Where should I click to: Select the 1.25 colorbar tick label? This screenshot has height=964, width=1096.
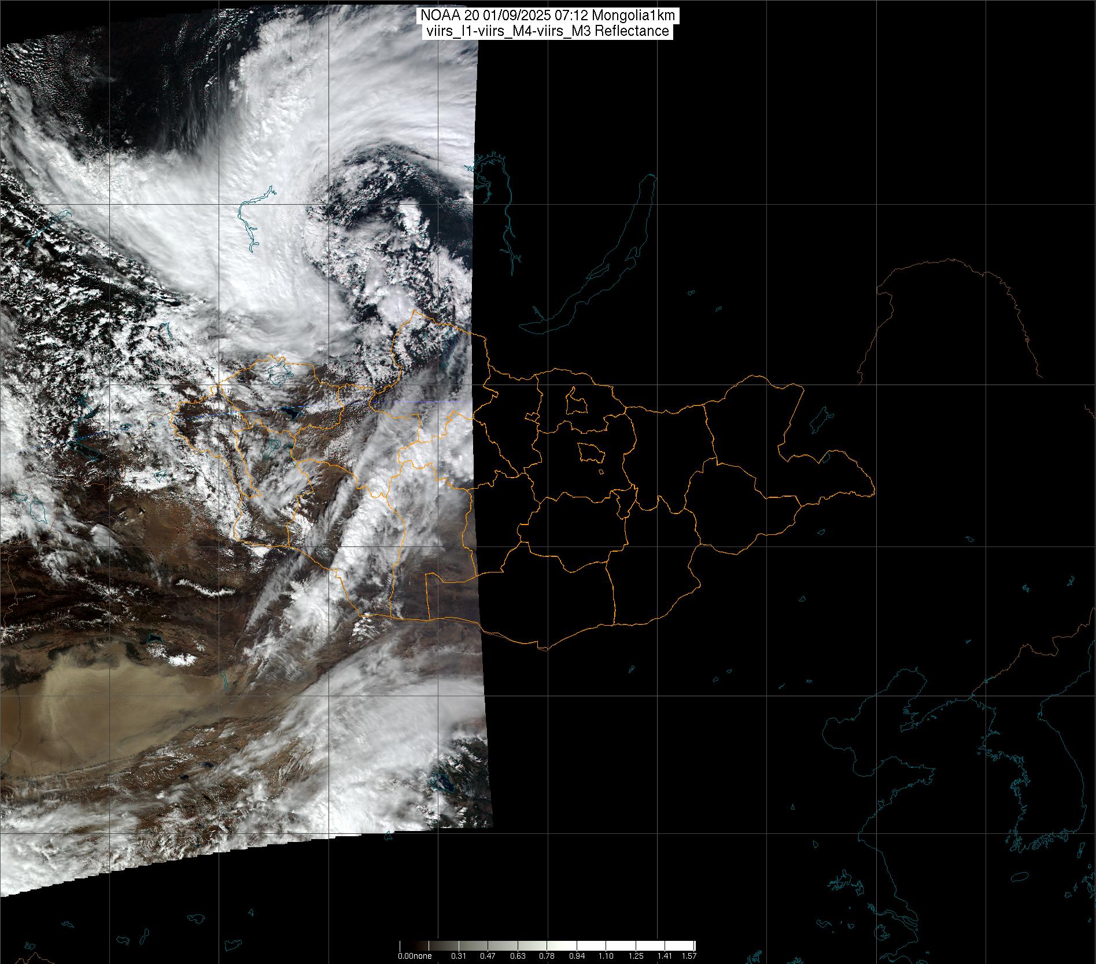635,956
